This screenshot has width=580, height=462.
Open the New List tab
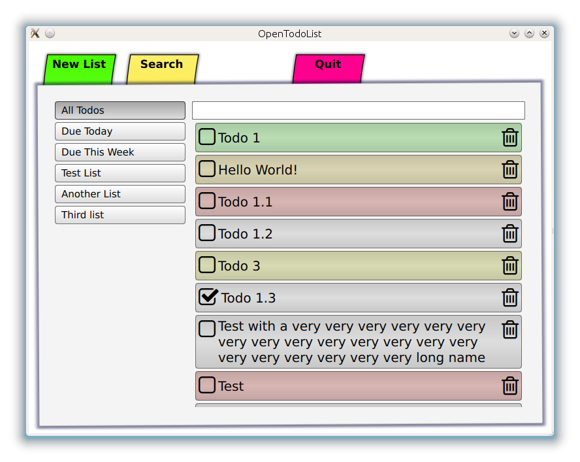coord(80,69)
